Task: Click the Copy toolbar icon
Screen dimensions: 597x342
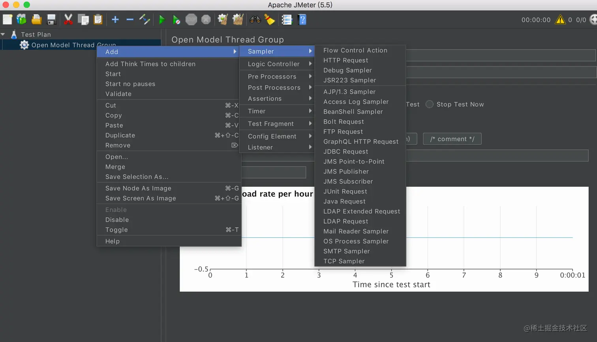Action: pyautogui.click(x=83, y=19)
